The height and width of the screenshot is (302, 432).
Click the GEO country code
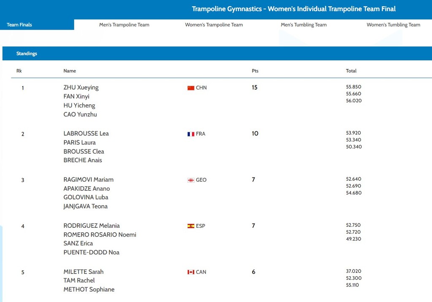coord(201,180)
